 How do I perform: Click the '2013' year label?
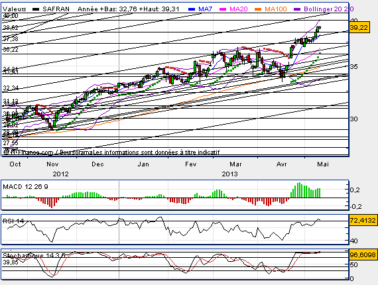[x=229, y=174]
